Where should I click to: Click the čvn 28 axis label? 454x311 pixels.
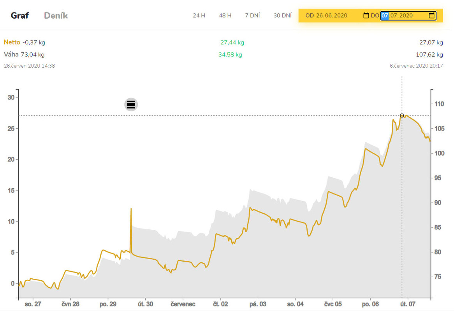pyautogui.click(x=70, y=304)
